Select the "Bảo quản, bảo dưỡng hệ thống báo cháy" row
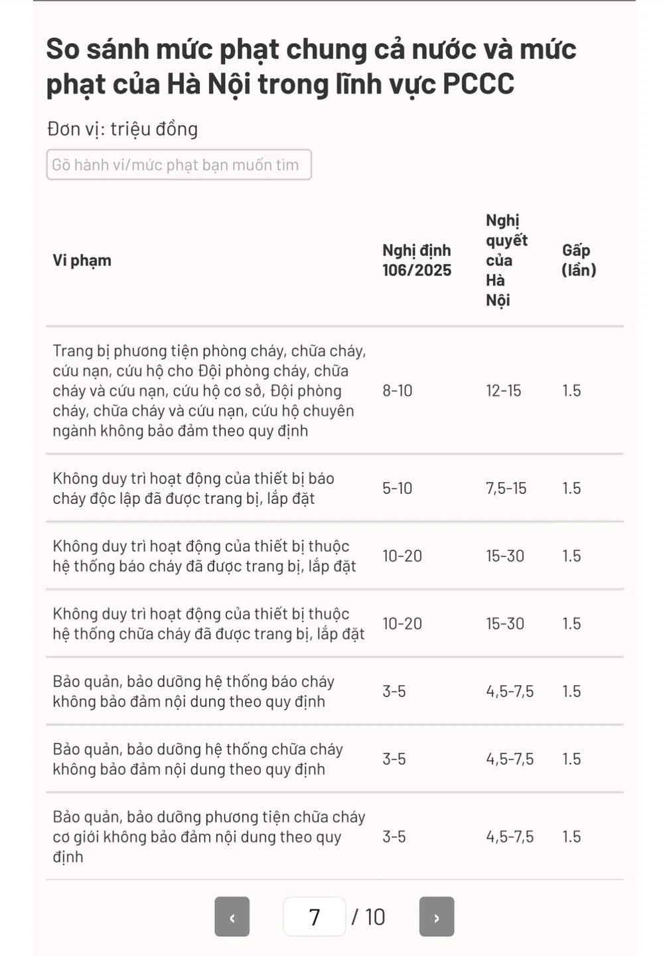669x956 pixels. 193,691
